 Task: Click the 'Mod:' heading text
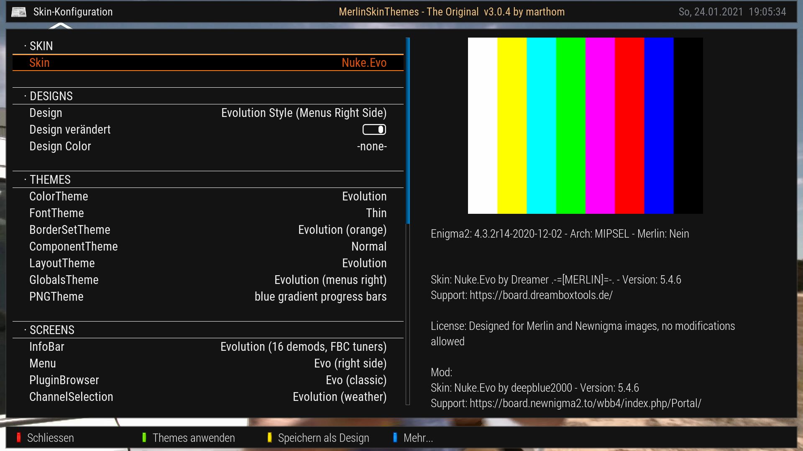pyautogui.click(x=441, y=372)
